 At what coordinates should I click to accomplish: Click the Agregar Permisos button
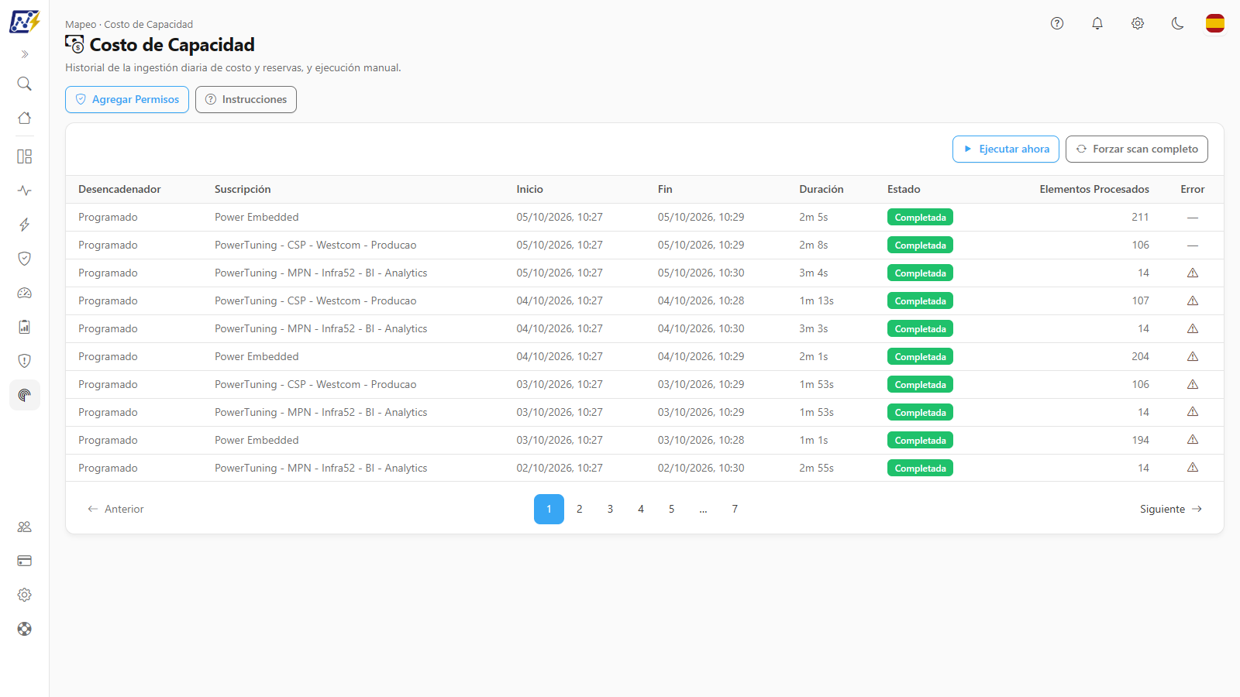tap(127, 99)
